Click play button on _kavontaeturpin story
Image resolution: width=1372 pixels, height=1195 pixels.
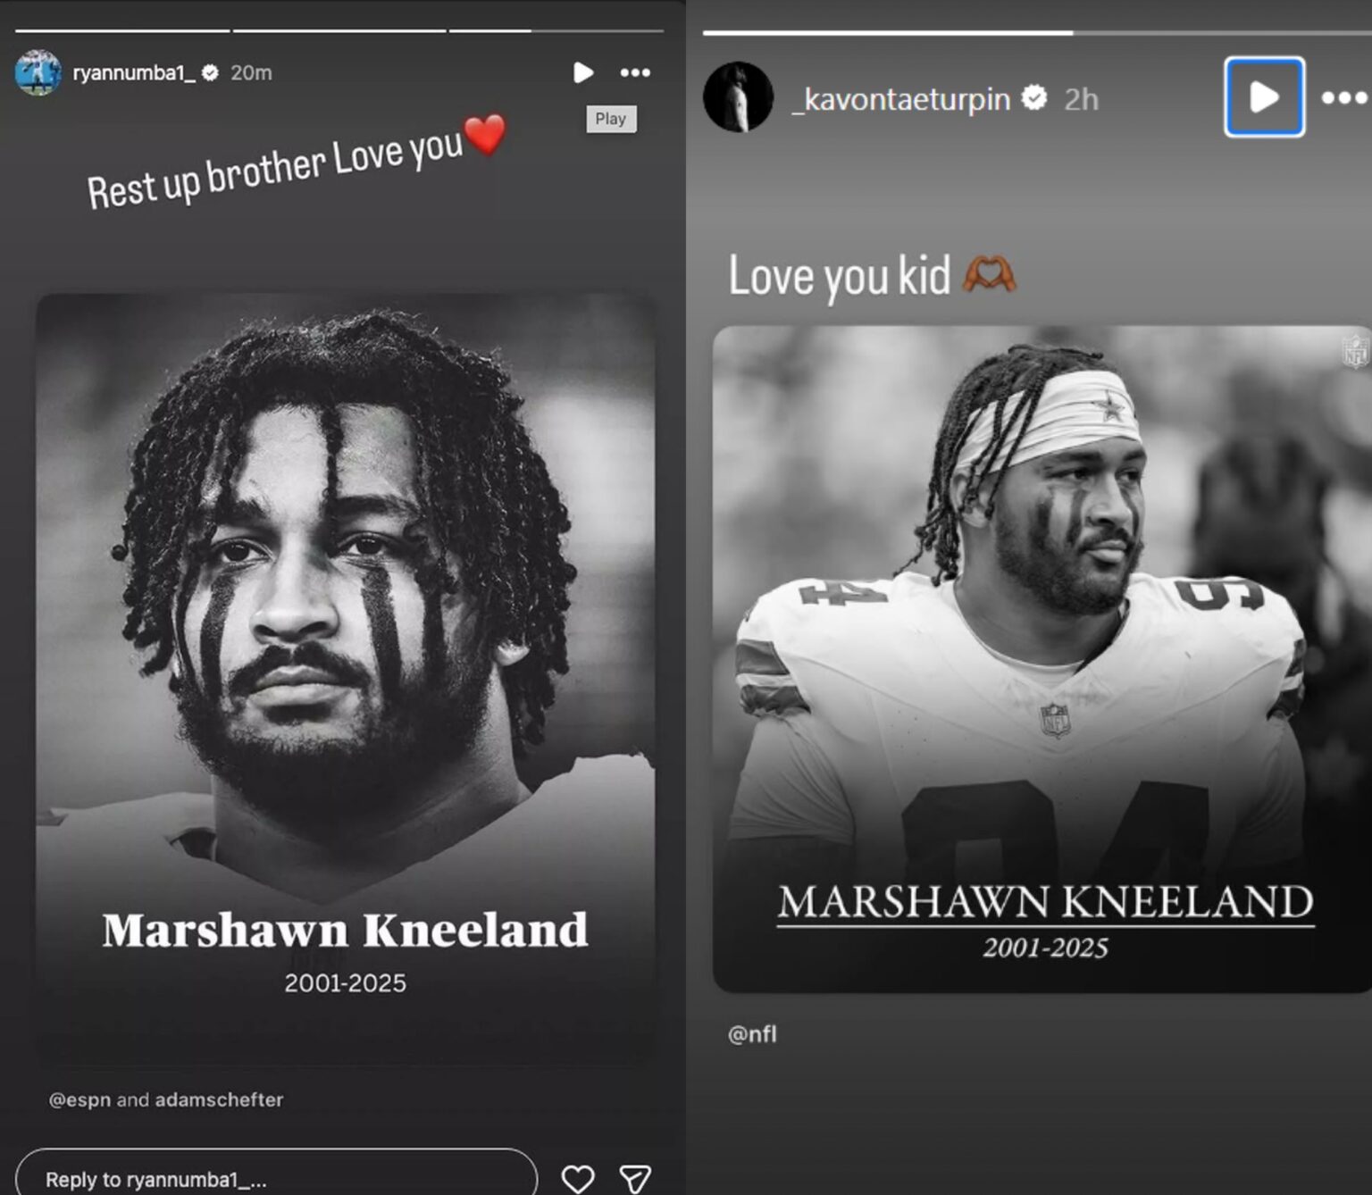coord(1264,96)
